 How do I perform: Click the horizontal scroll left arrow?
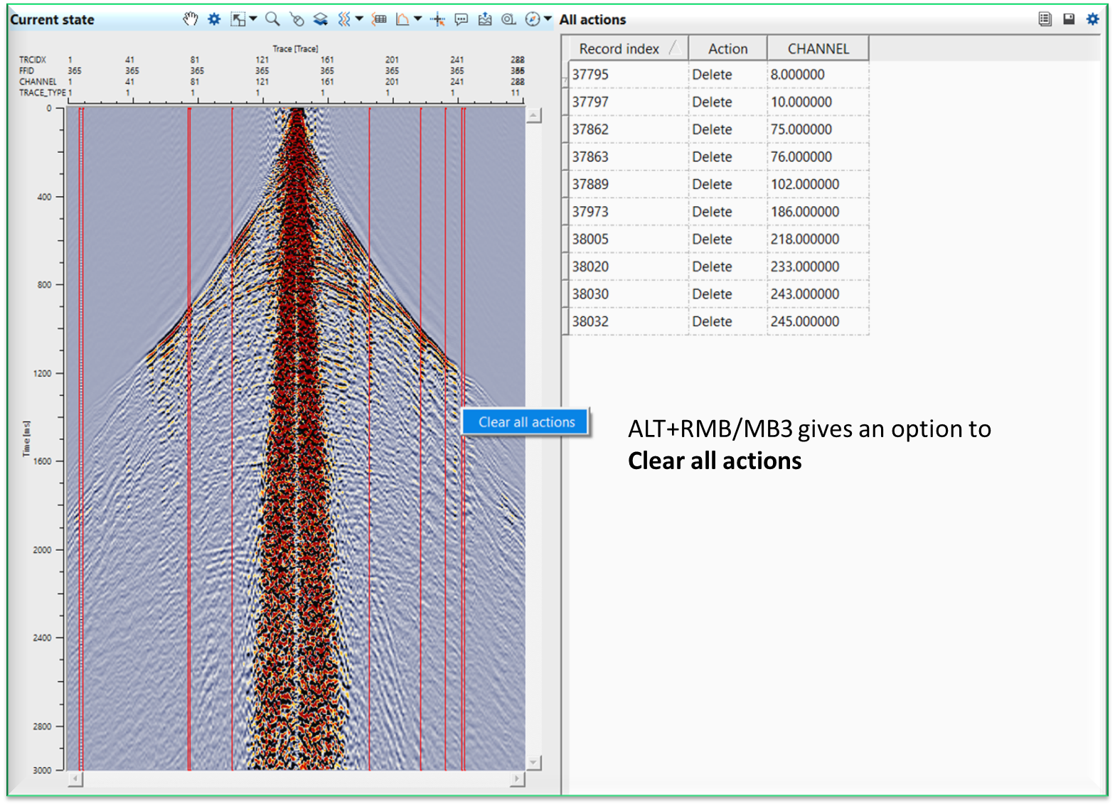pos(75,779)
